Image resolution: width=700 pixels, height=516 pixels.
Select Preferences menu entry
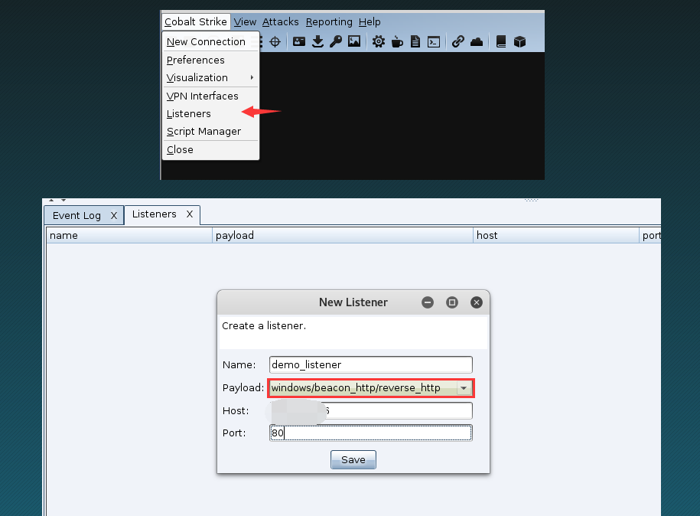coord(210,60)
